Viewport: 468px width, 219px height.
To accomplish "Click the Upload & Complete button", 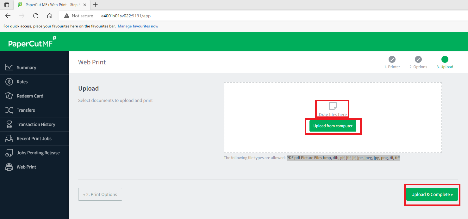I will tap(432, 194).
